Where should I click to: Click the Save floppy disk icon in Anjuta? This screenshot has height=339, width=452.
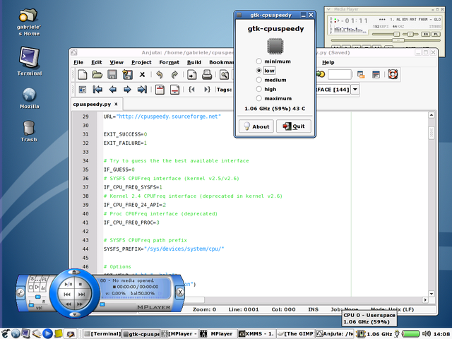pos(112,75)
